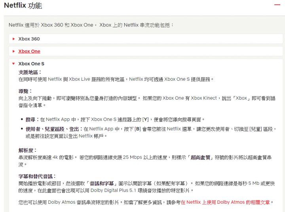Click the Xbox One S heading
Image resolution: width=285 pixels, height=212 pixels.
31,64
